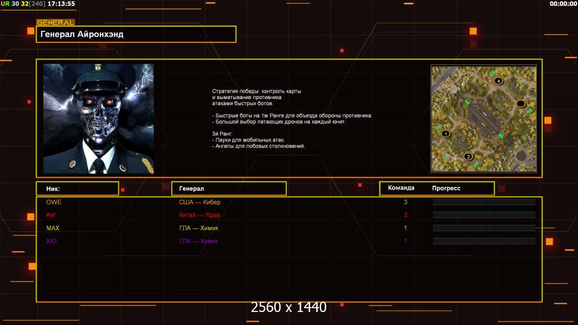Screen dimensions: 578x325
Task: Click the Прогресс column header
Action: click(x=446, y=188)
